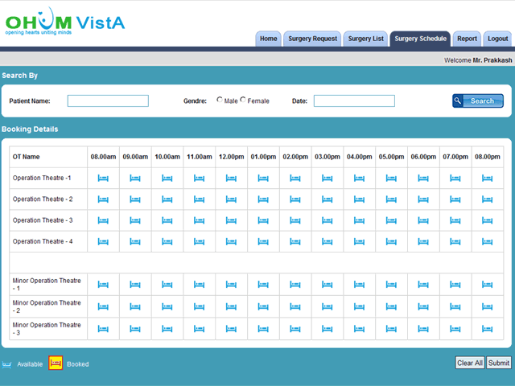The height and width of the screenshot is (386, 515).
Task: Click the Patient Name input field
Action: click(108, 101)
